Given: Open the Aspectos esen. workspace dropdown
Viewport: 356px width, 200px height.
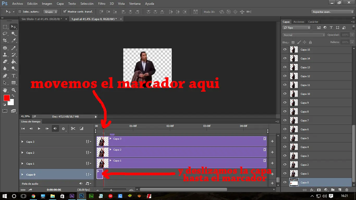Looking at the screenshot, I should 332,12.
